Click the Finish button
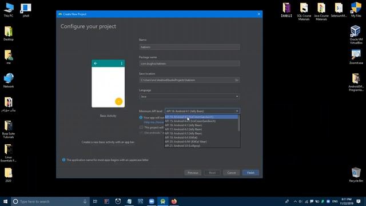The image size is (366, 206). pos(250,173)
